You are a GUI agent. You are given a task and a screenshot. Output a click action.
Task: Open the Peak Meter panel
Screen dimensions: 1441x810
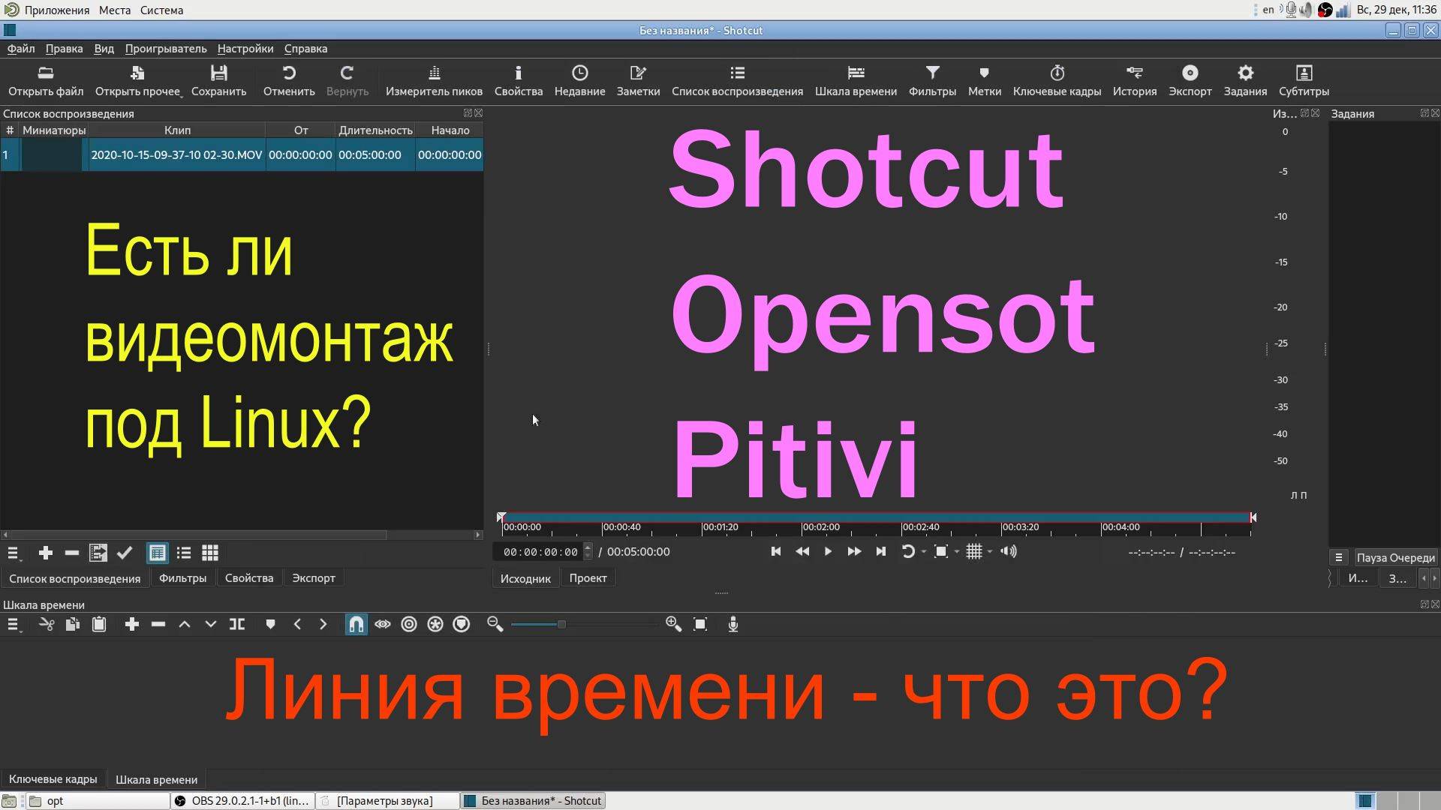click(434, 80)
